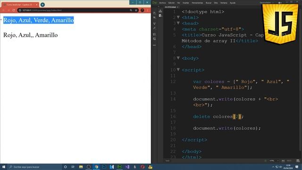302x170 pixels.
Task: Click the delete keyword on line 16
Action: [x=201, y=117]
